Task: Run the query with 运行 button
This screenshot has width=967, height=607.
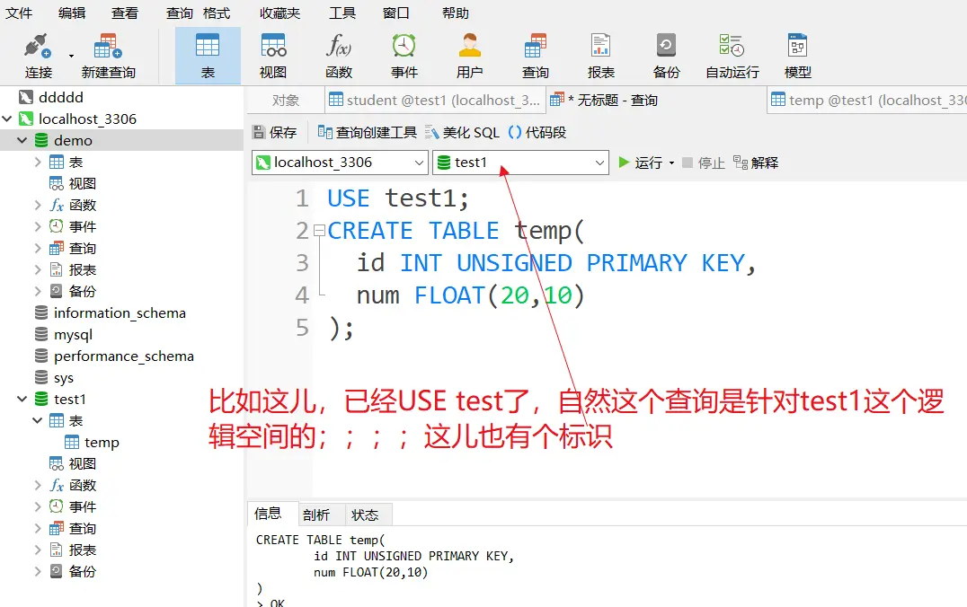Action: tap(640, 163)
